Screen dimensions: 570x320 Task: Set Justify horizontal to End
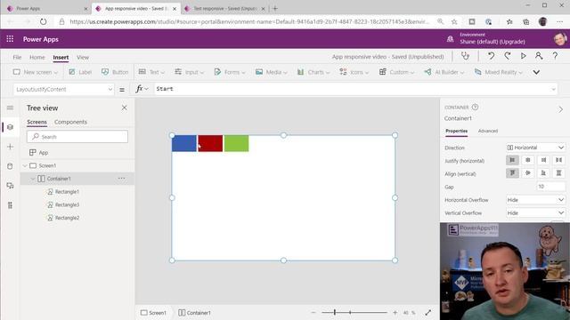pyautogui.click(x=543, y=160)
